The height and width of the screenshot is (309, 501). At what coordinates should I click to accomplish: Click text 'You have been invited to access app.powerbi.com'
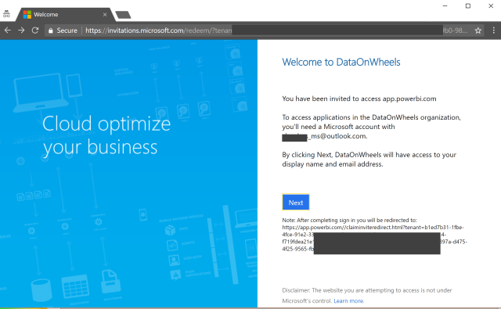359,99
